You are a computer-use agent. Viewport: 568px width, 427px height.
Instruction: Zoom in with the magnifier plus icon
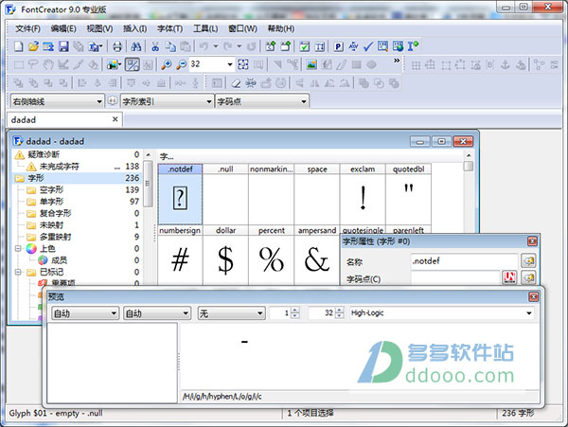coord(167,64)
